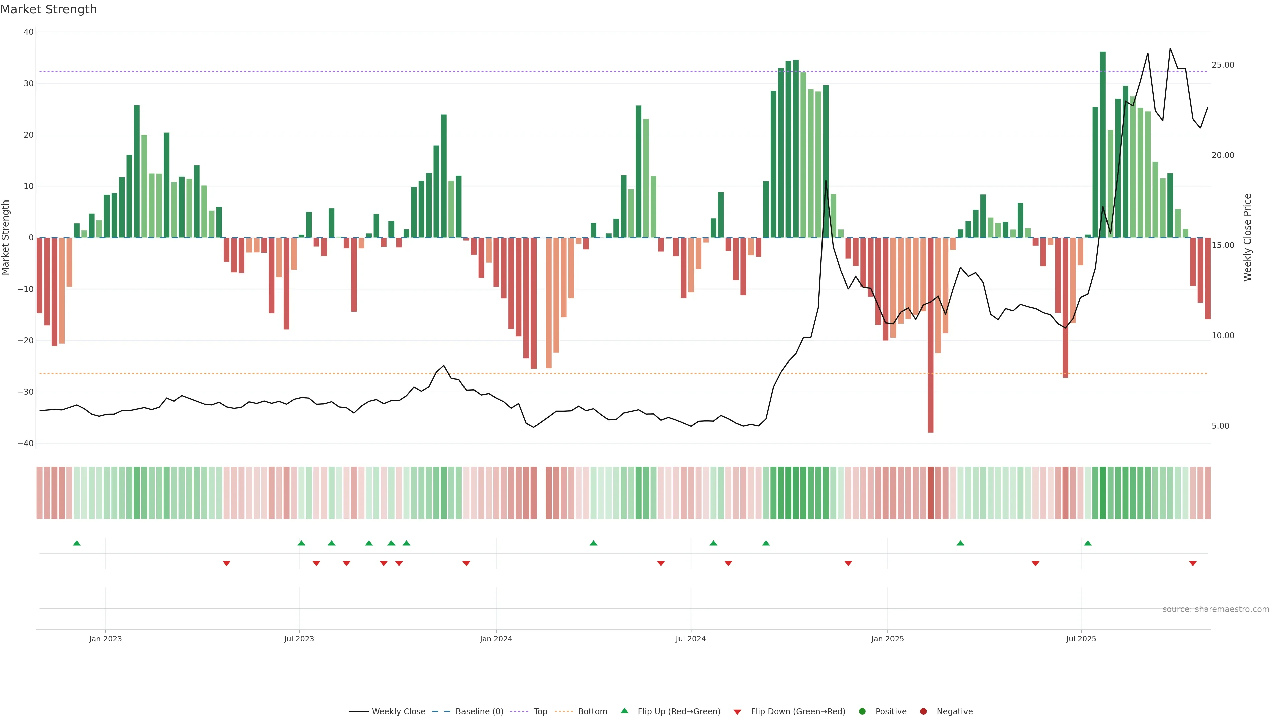Click the Jan 2025 x-axis label
The height and width of the screenshot is (723, 1286).
pos(887,639)
